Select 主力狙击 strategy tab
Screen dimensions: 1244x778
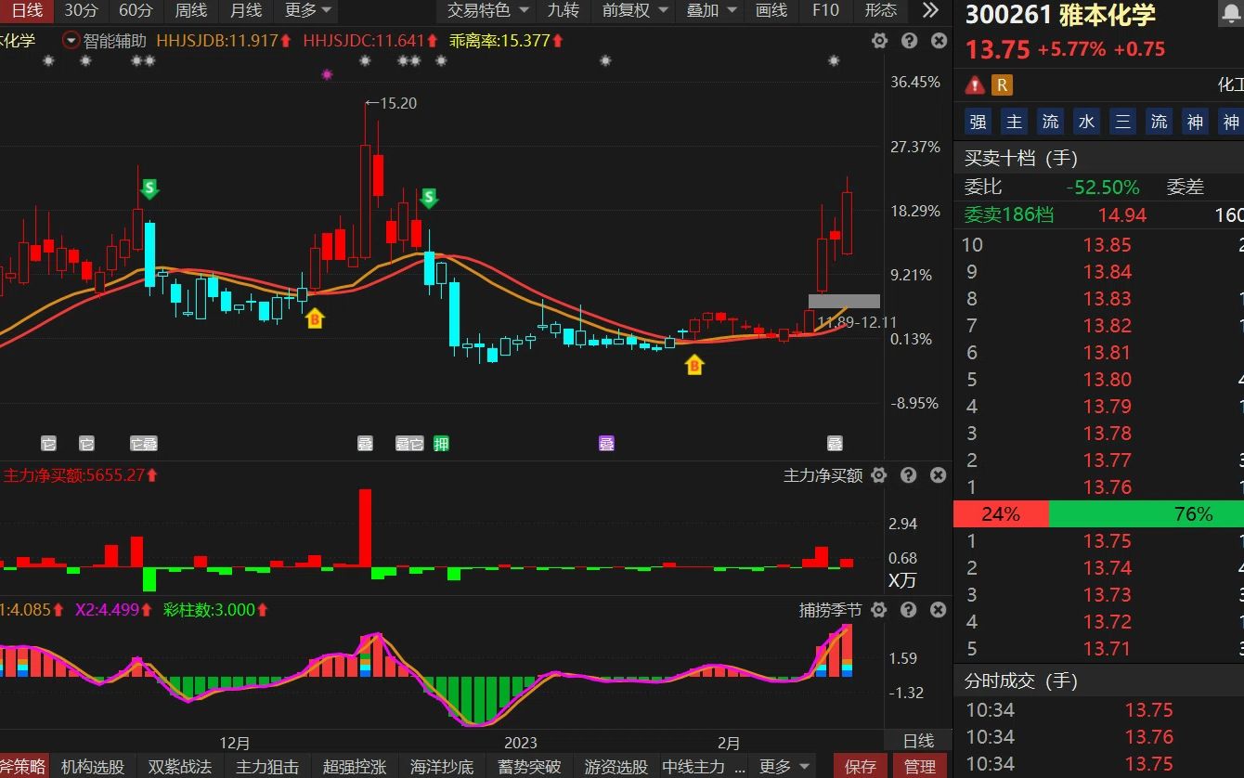(x=266, y=767)
